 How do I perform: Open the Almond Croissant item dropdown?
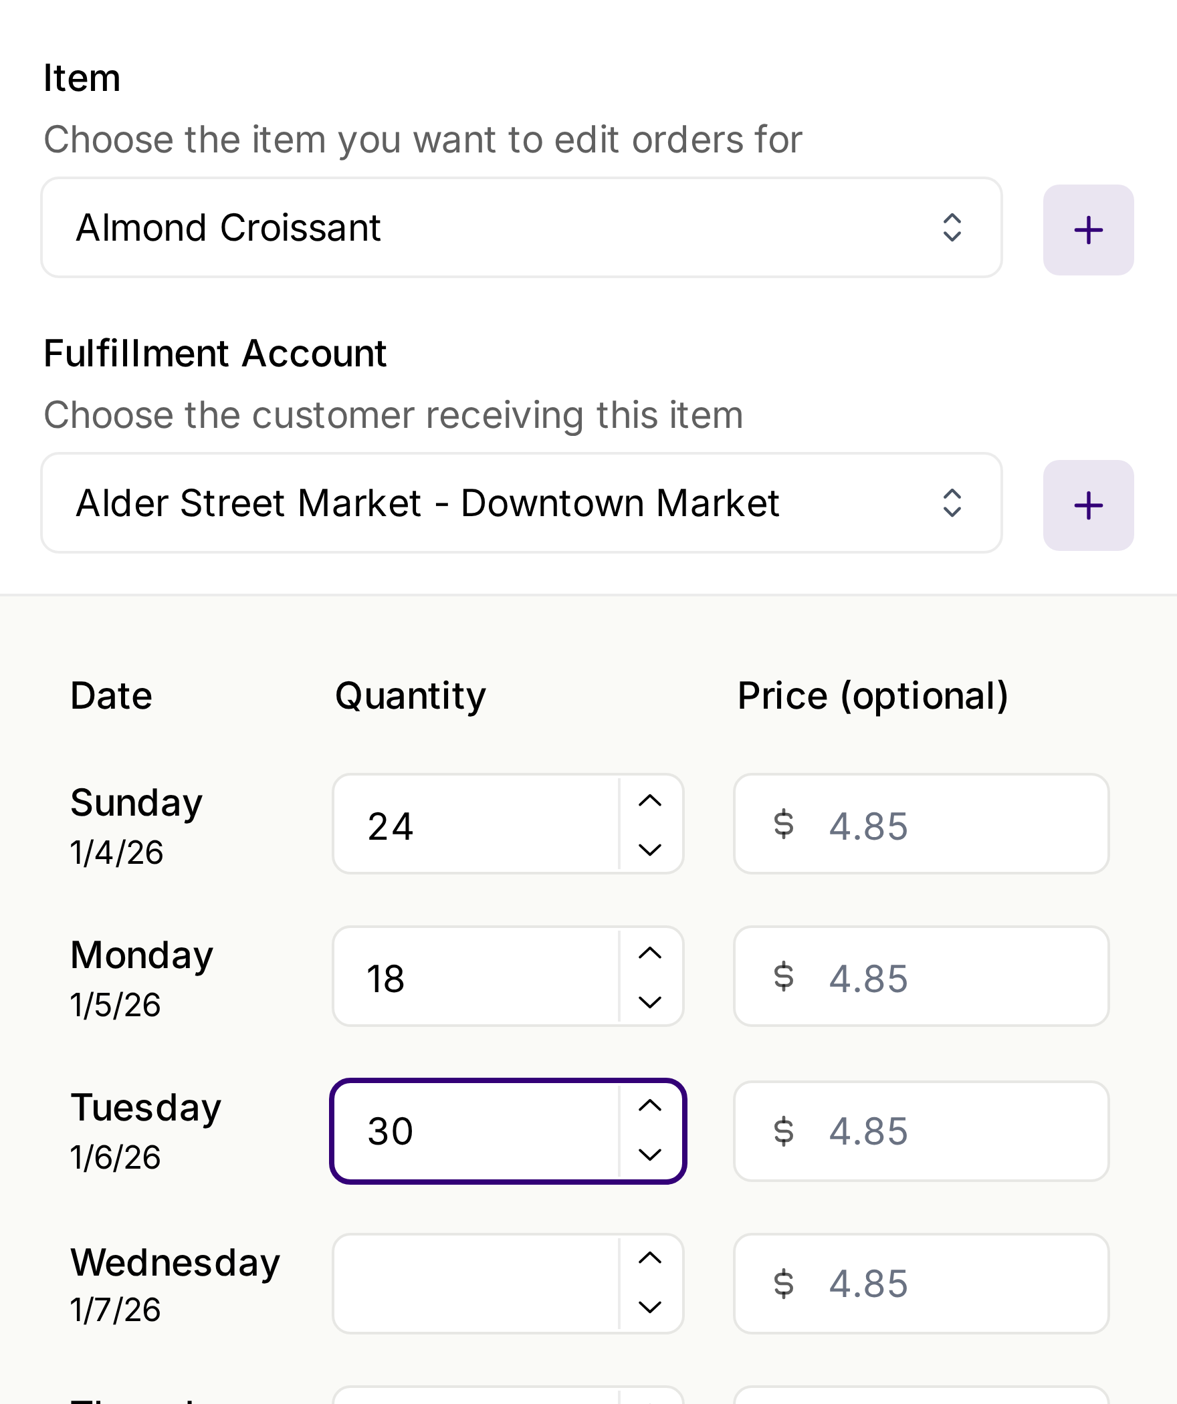click(521, 227)
